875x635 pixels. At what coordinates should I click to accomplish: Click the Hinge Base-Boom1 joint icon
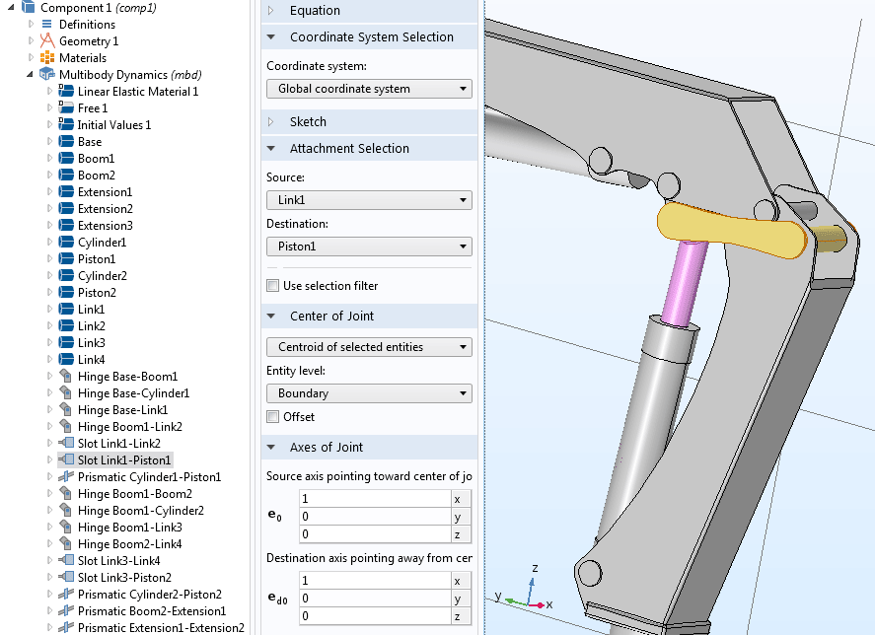pyautogui.click(x=66, y=377)
